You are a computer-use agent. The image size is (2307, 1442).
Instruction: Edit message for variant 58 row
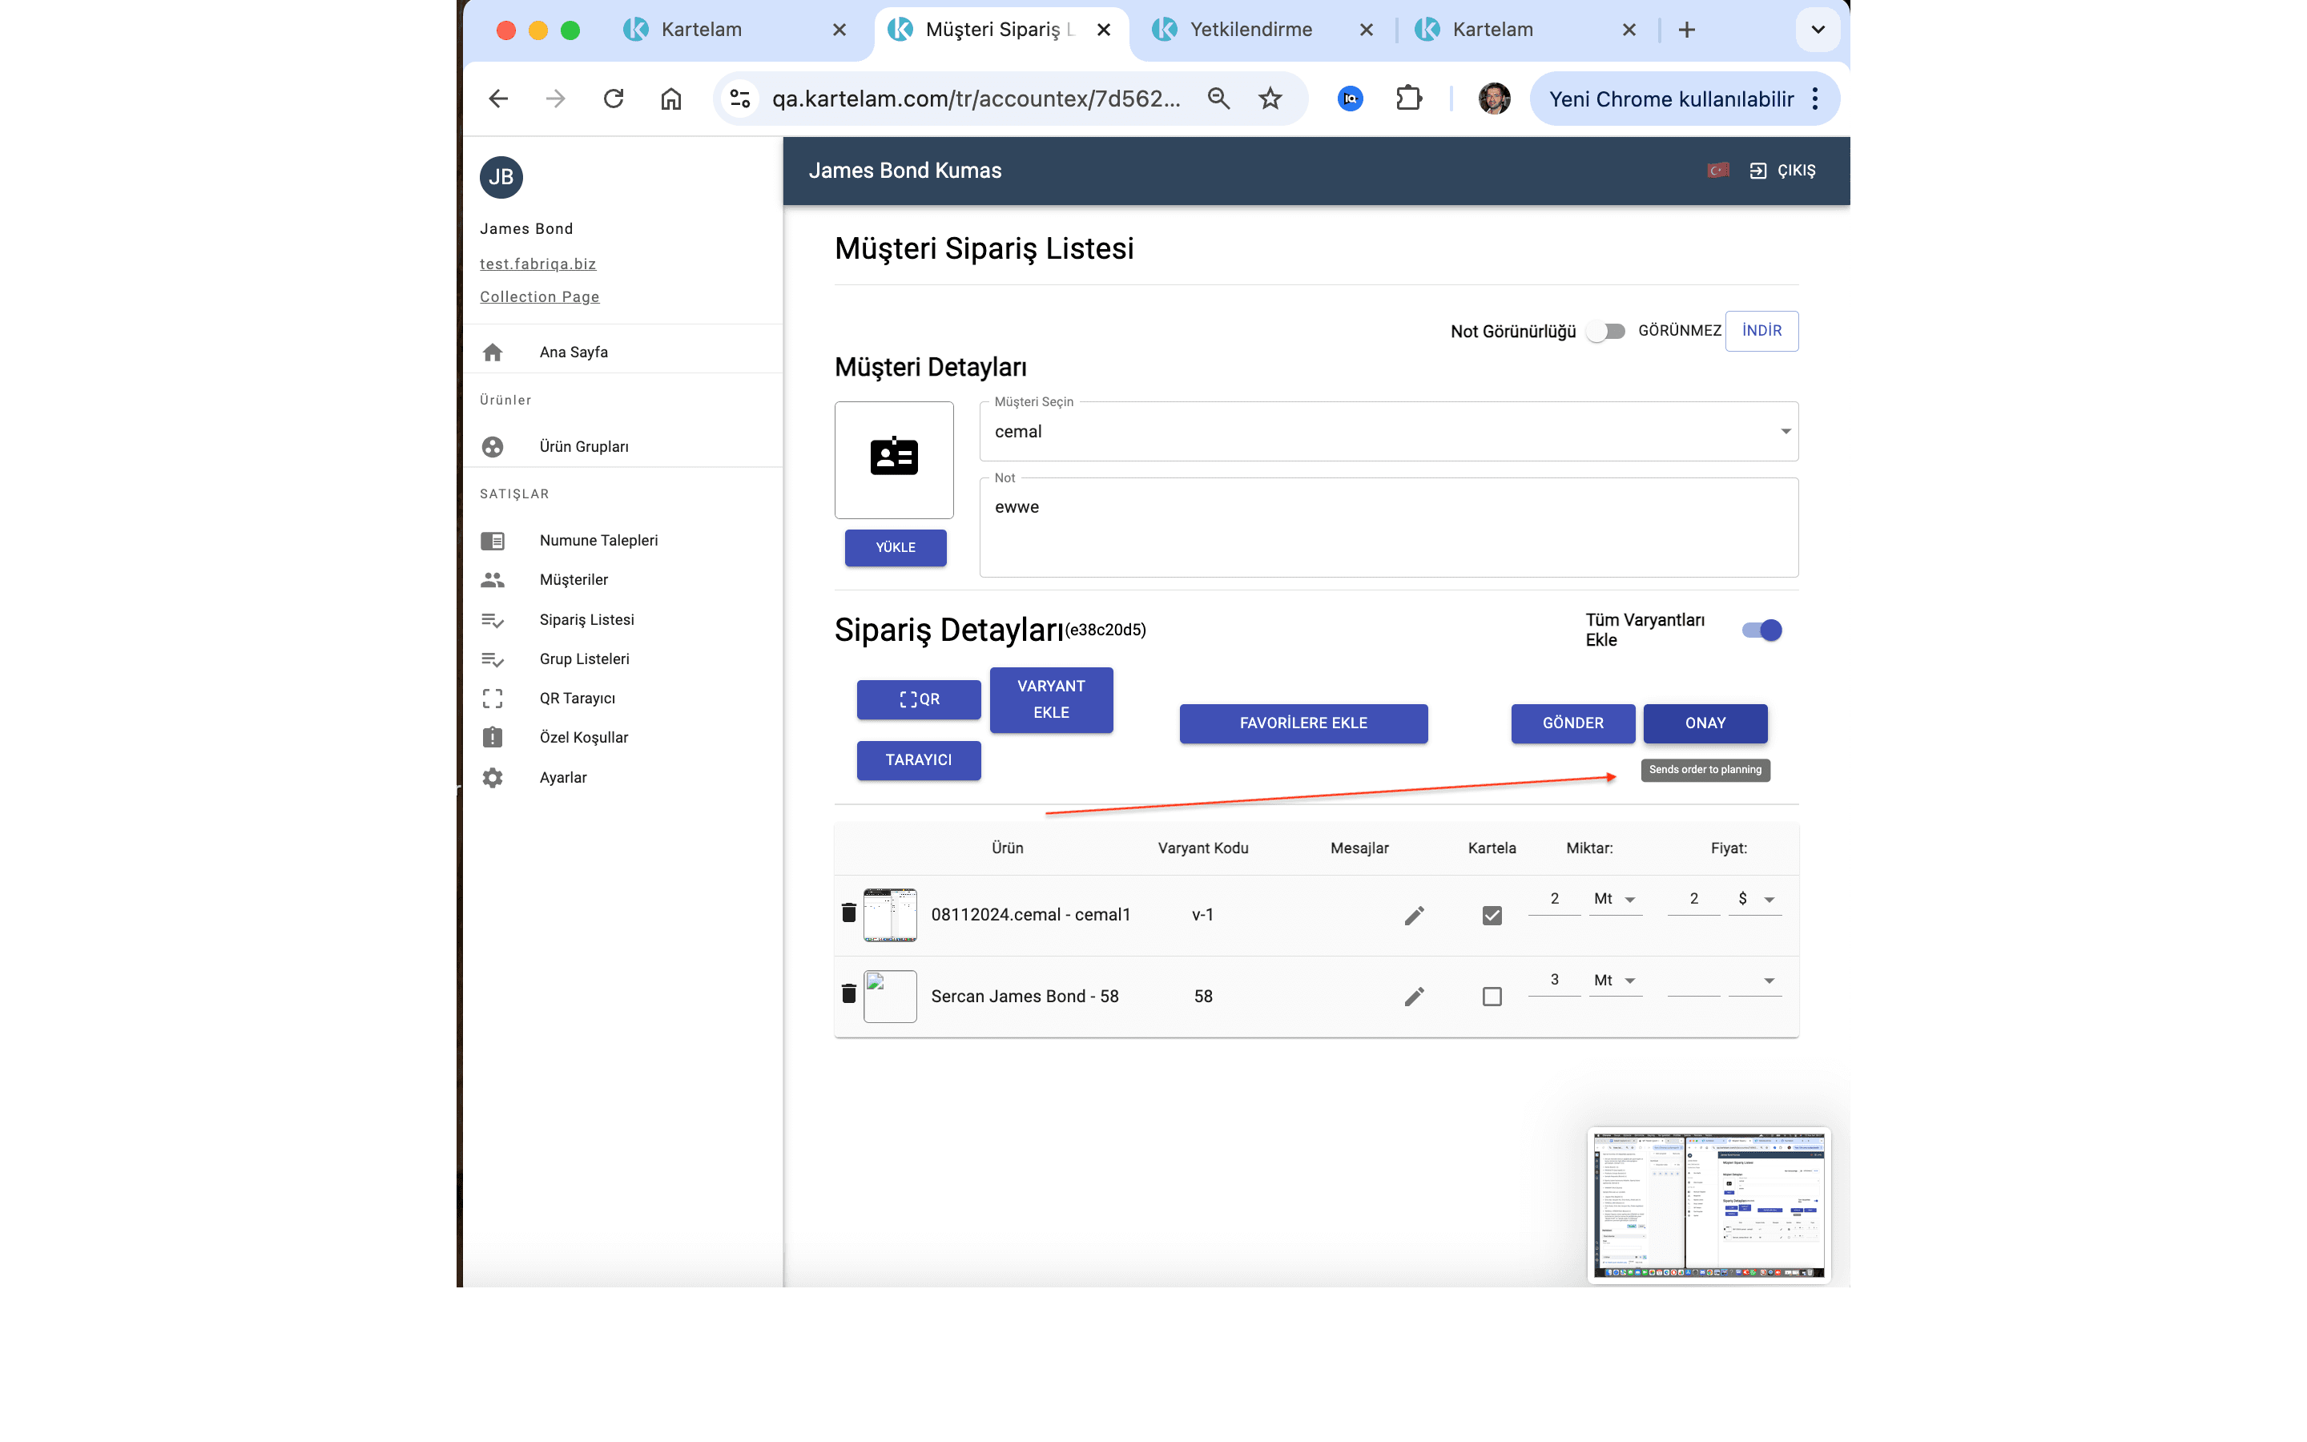1414,996
